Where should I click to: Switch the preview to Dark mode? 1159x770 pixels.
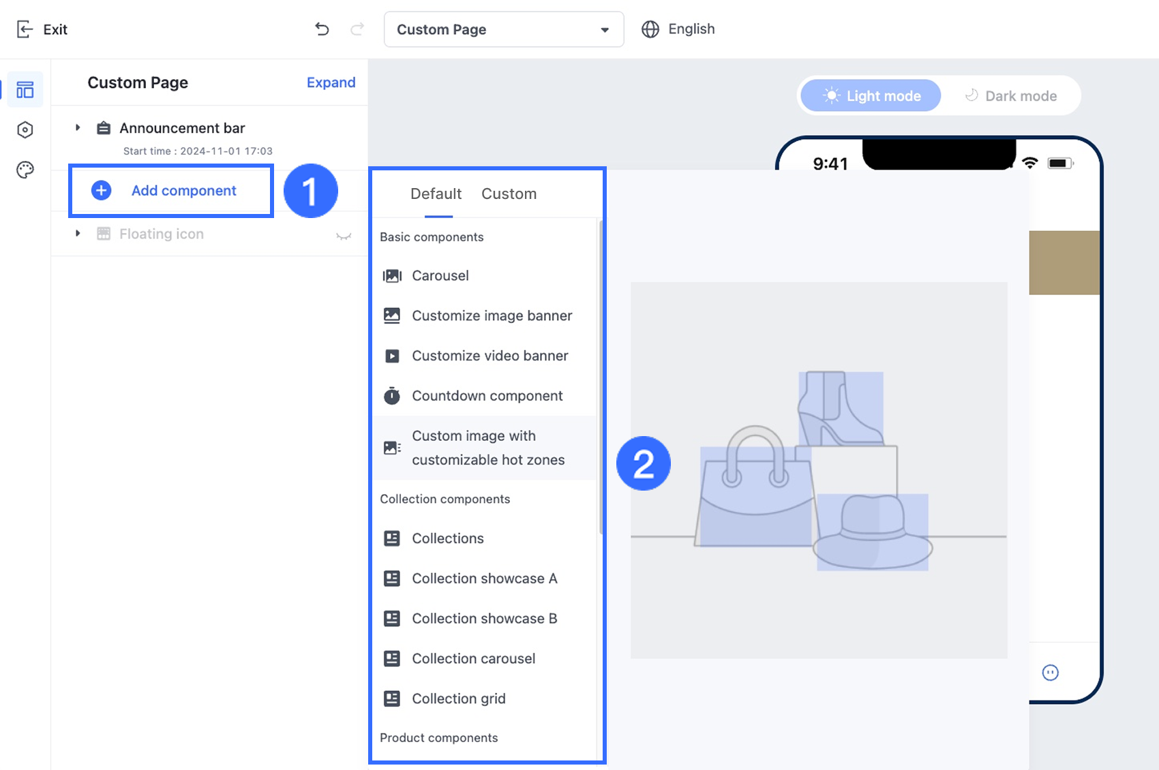click(1010, 95)
